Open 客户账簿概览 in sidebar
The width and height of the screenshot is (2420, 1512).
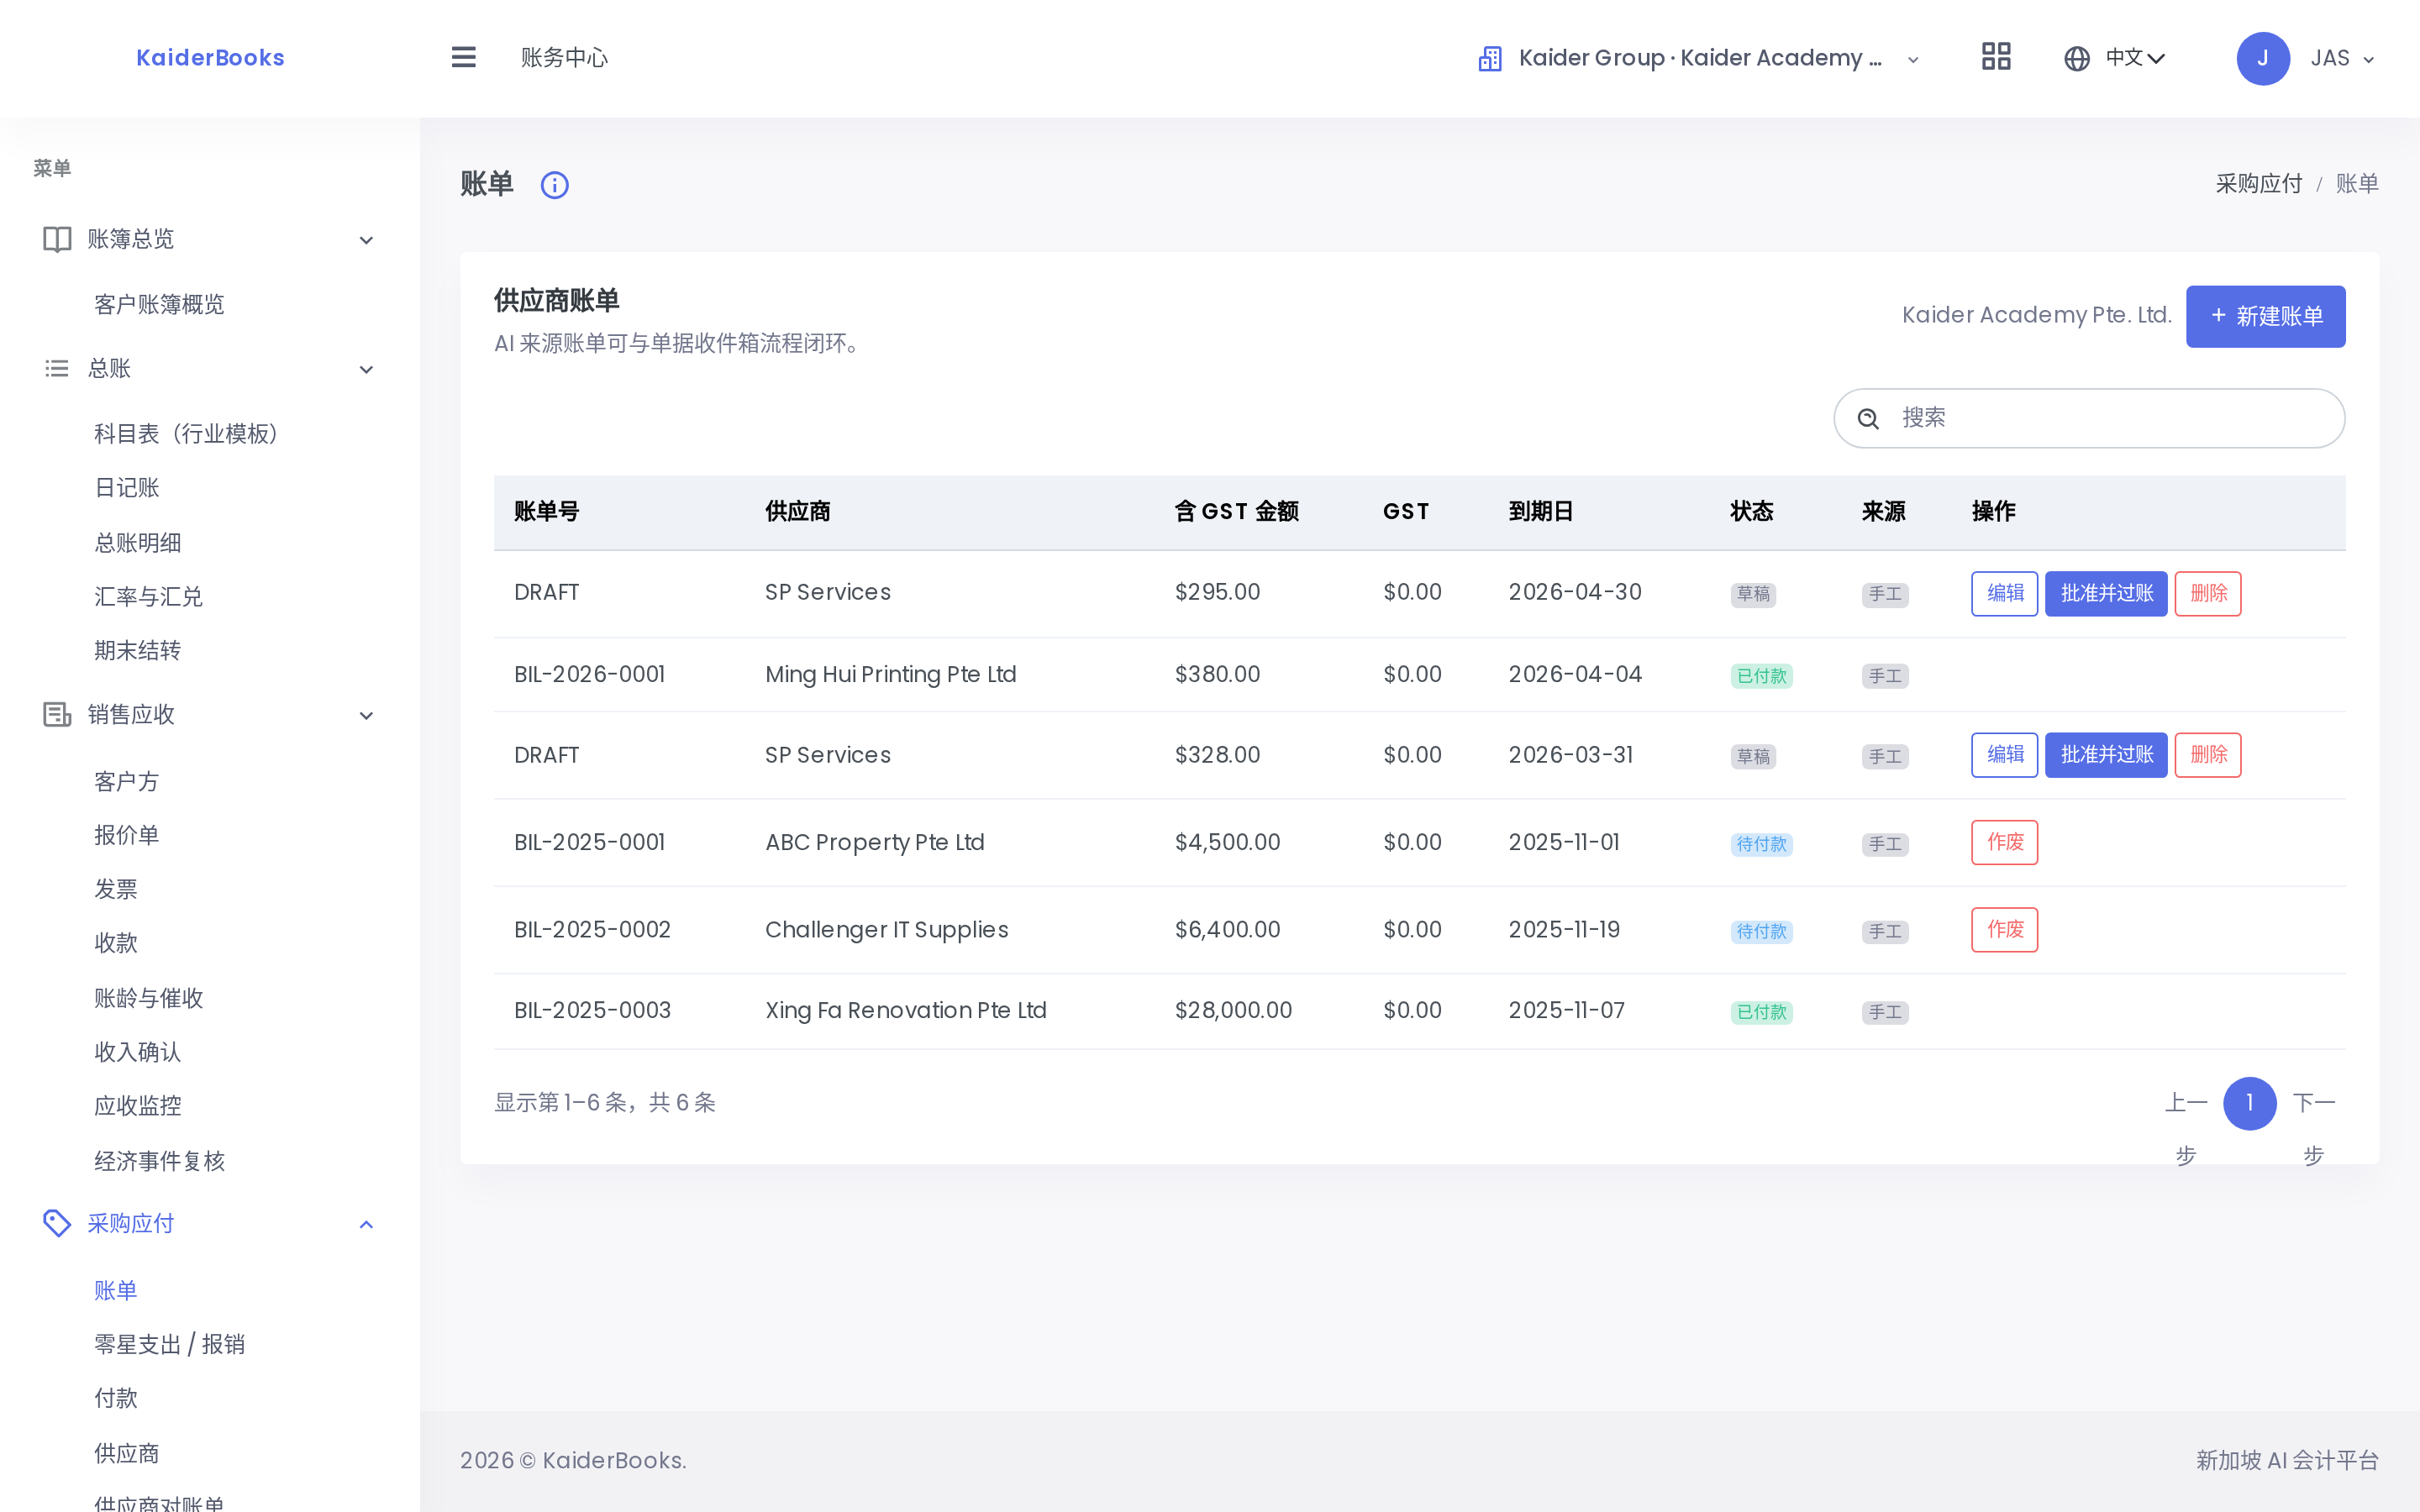(159, 304)
